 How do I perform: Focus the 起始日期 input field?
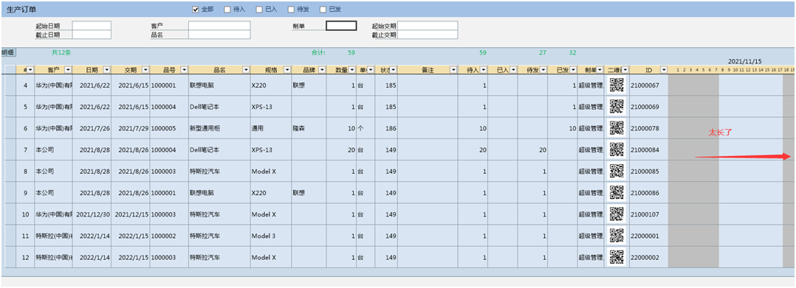(x=92, y=26)
